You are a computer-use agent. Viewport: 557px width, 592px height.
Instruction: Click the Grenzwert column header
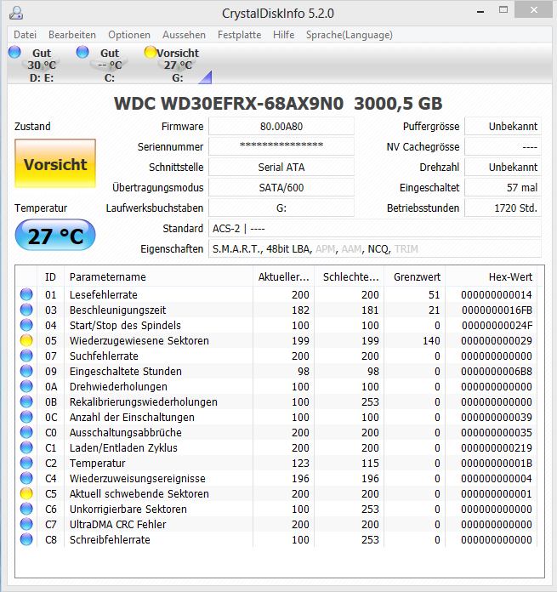[x=415, y=276]
